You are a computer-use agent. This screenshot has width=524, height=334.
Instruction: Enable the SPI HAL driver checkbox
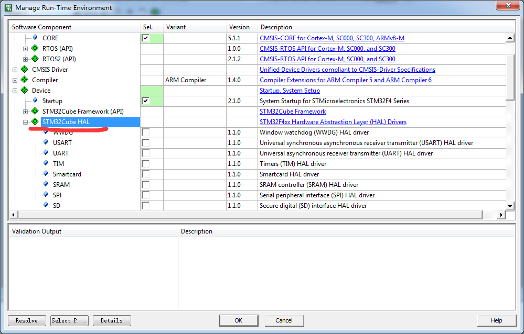(146, 195)
